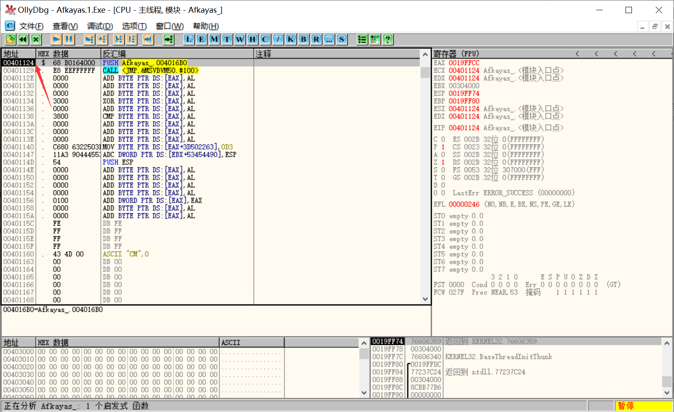Click the HEX 数据 header in disassembly pane

pos(68,54)
